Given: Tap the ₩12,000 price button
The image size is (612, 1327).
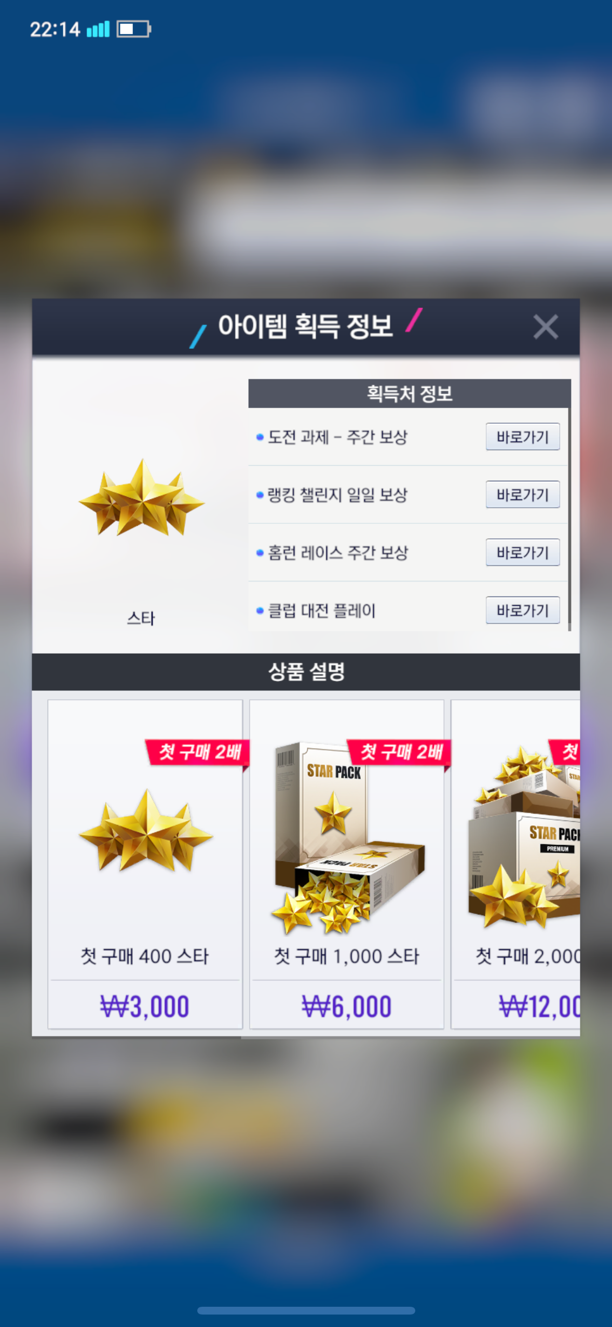Looking at the screenshot, I should (517, 1006).
